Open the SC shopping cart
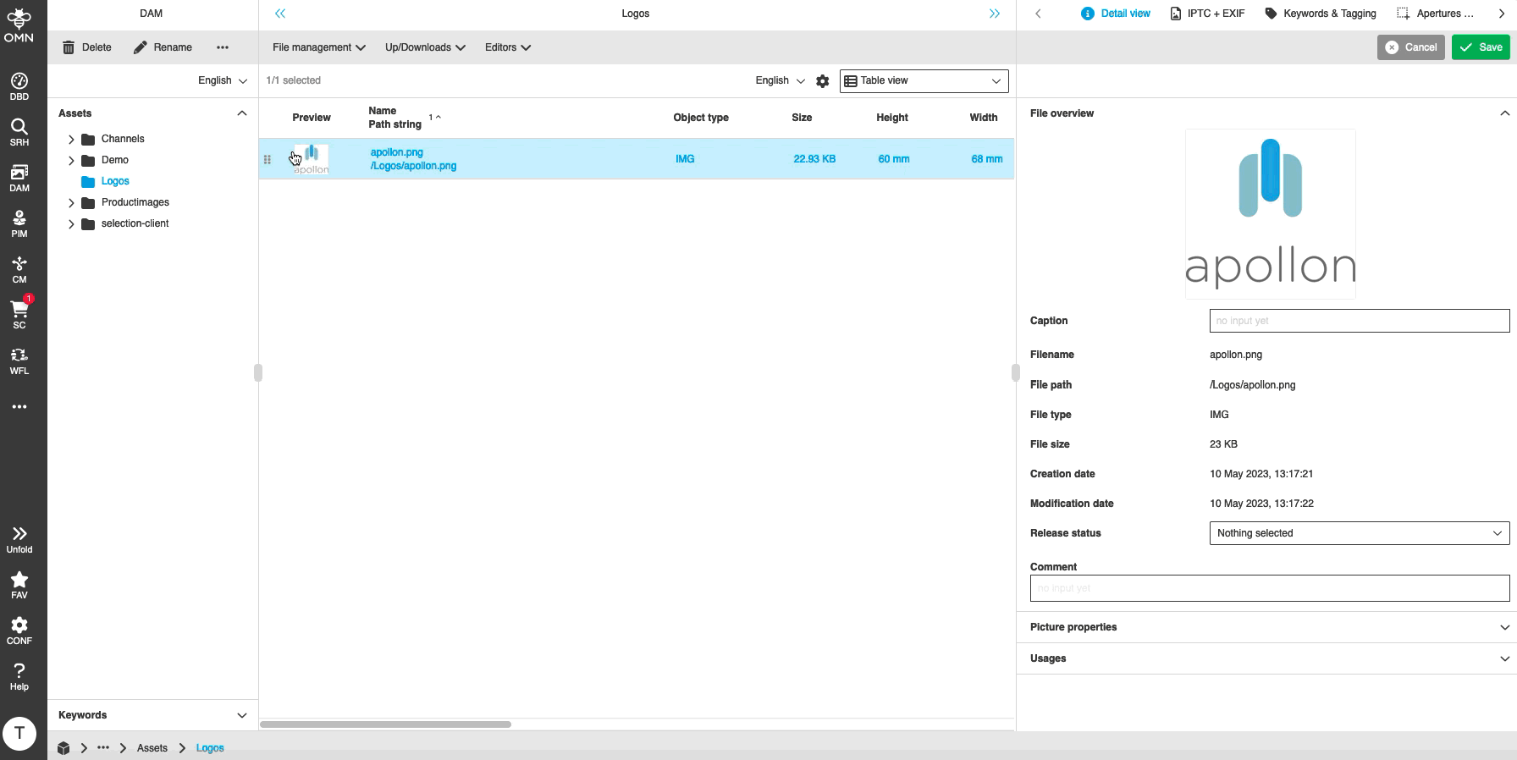 point(19,314)
